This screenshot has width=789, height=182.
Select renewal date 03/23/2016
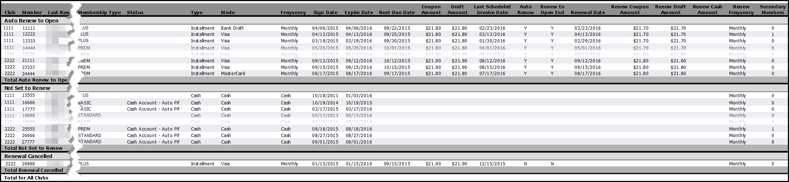point(588,28)
